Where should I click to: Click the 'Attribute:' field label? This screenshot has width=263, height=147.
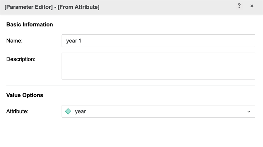click(x=17, y=111)
